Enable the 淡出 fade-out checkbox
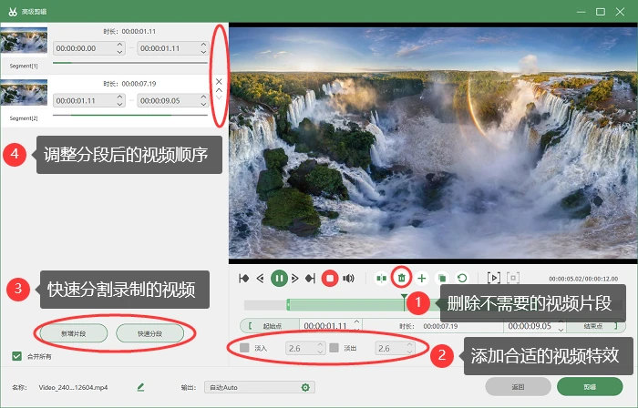 click(x=334, y=348)
